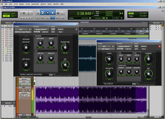The image size is (165, 119).
Task: Click SAFE in the Talkbox window
Action: click(136, 49)
